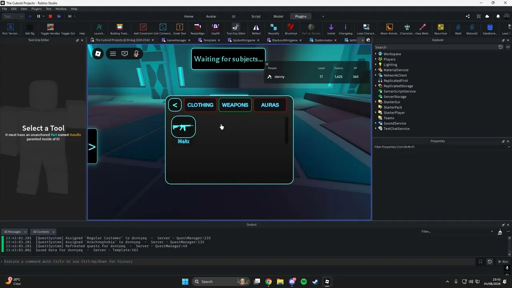Open the GameManager script tab
This screenshot has width=512, height=288.
click(176, 40)
